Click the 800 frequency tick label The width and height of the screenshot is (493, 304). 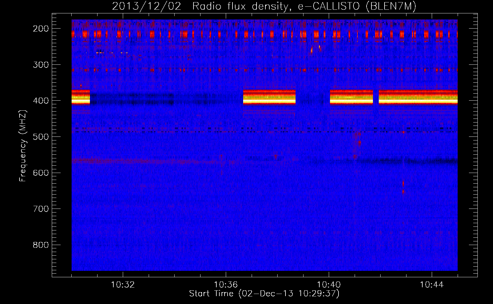(41, 245)
